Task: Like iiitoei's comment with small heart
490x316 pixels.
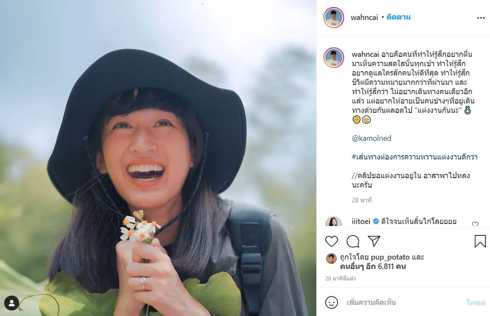Action: point(475,224)
